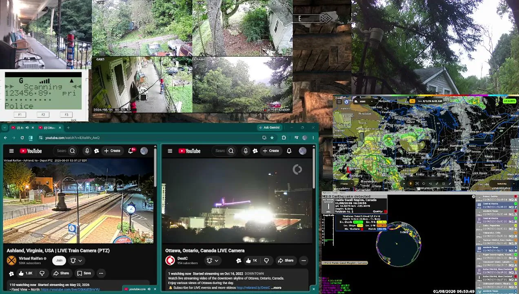Open the browser extensions puzzle icon

click(x=284, y=138)
